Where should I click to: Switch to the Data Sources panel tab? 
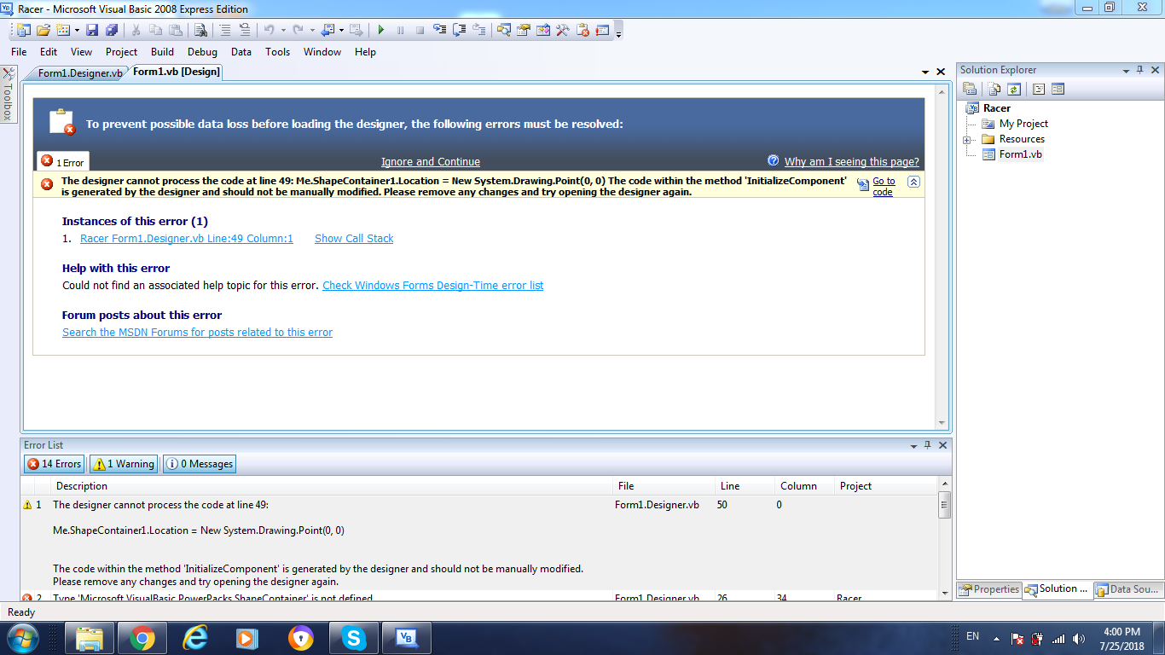coord(1127,589)
